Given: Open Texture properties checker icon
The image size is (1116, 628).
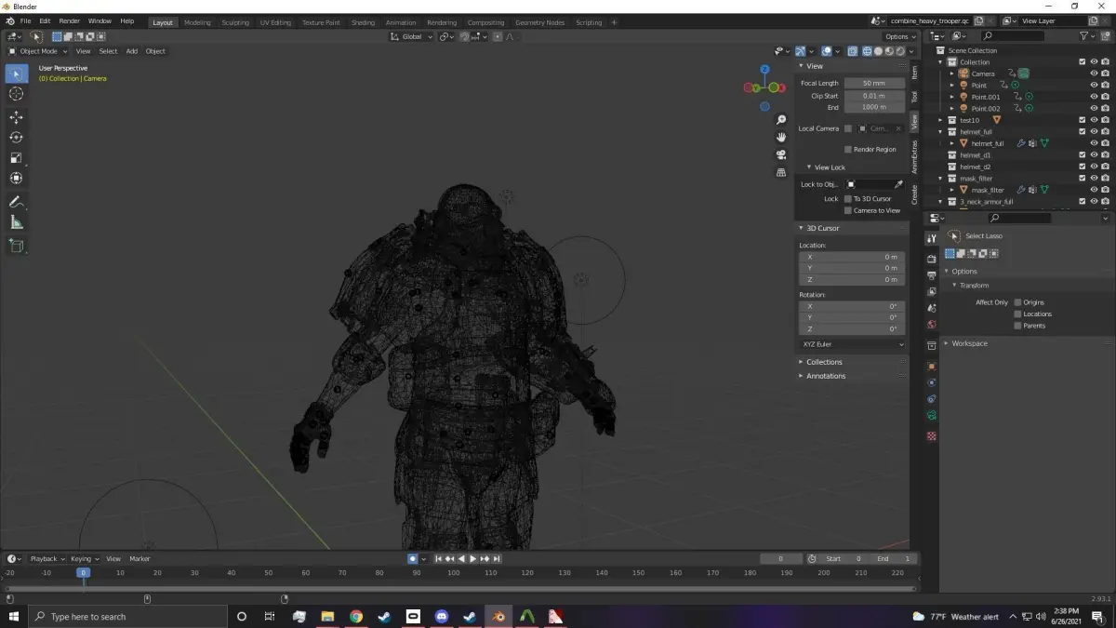Looking at the screenshot, I should click(x=932, y=436).
